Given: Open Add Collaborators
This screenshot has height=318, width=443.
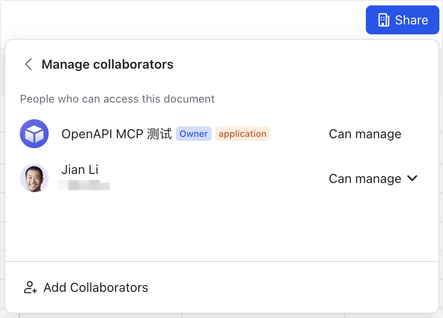Looking at the screenshot, I should [95, 287].
